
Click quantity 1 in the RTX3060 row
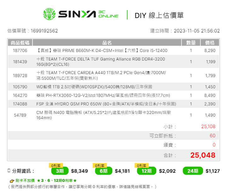[191, 95]
